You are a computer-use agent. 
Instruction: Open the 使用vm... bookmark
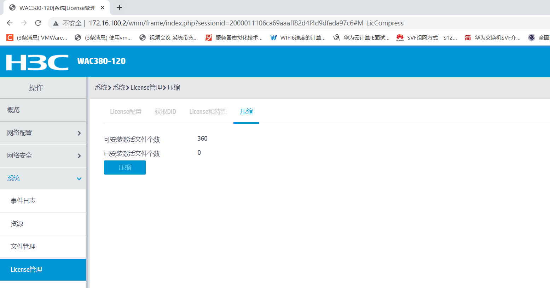point(103,37)
